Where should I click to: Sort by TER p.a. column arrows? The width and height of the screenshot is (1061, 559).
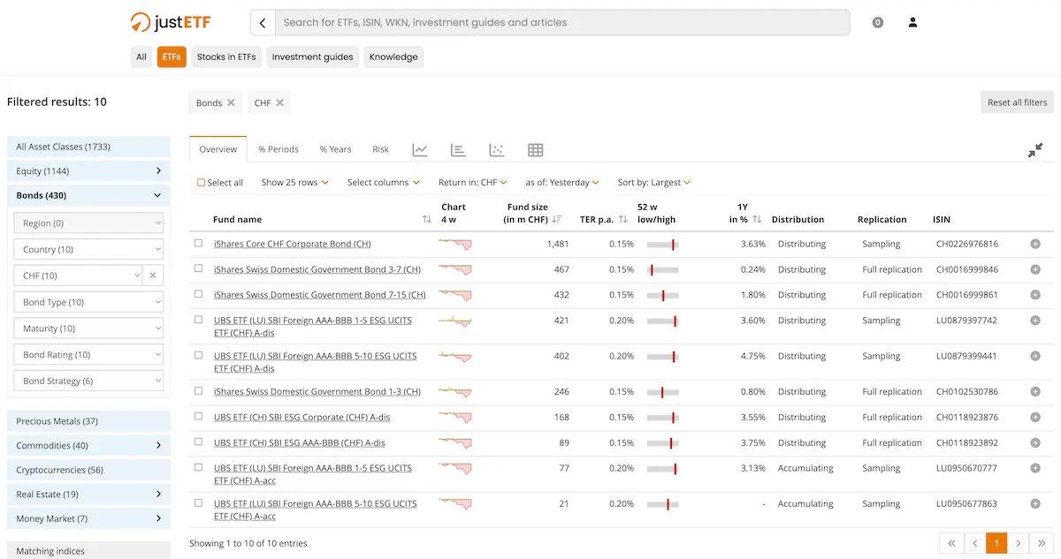tap(623, 219)
